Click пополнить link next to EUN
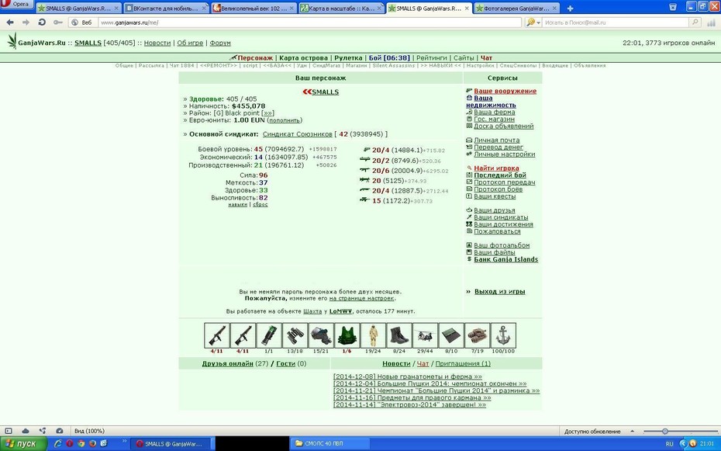This screenshot has width=721, height=451. coord(285,120)
